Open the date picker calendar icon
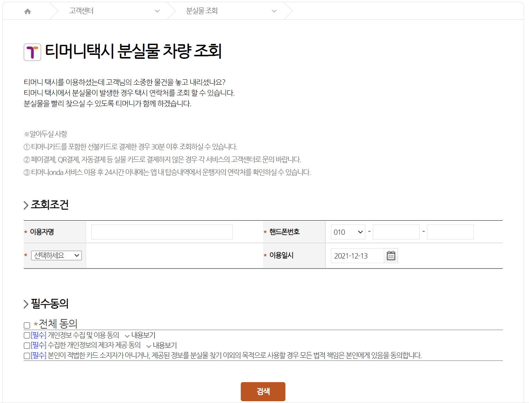Screen dimensions: 529x403 (391, 256)
